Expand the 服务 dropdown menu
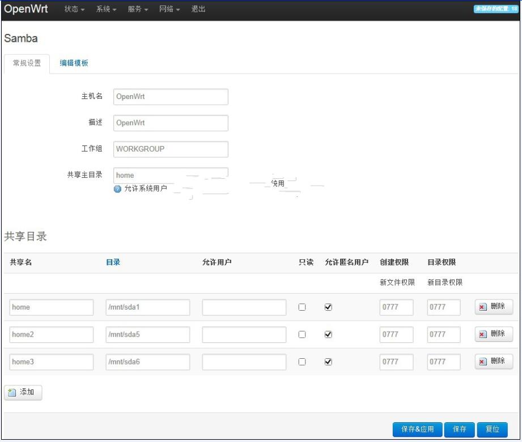The image size is (522, 442). pos(138,10)
